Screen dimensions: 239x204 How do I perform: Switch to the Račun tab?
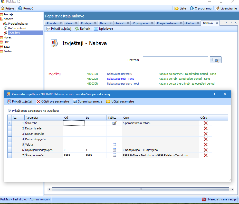click(190, 23)
